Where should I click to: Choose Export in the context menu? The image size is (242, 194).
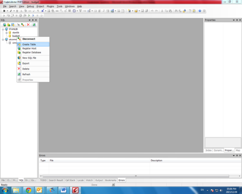[x=26, y=63]
